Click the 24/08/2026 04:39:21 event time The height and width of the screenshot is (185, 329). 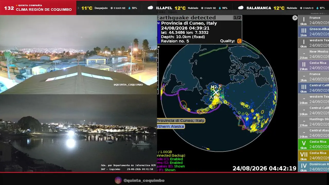(185, 28)
